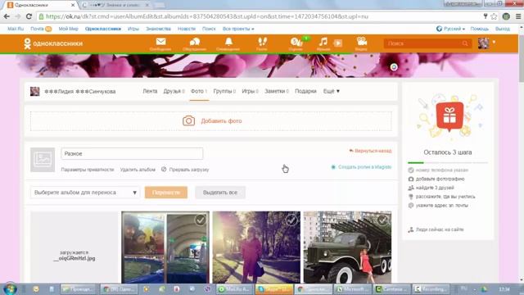Click the camera icon for Добавить фото
The image size is (524, 295).
(188, 120)
